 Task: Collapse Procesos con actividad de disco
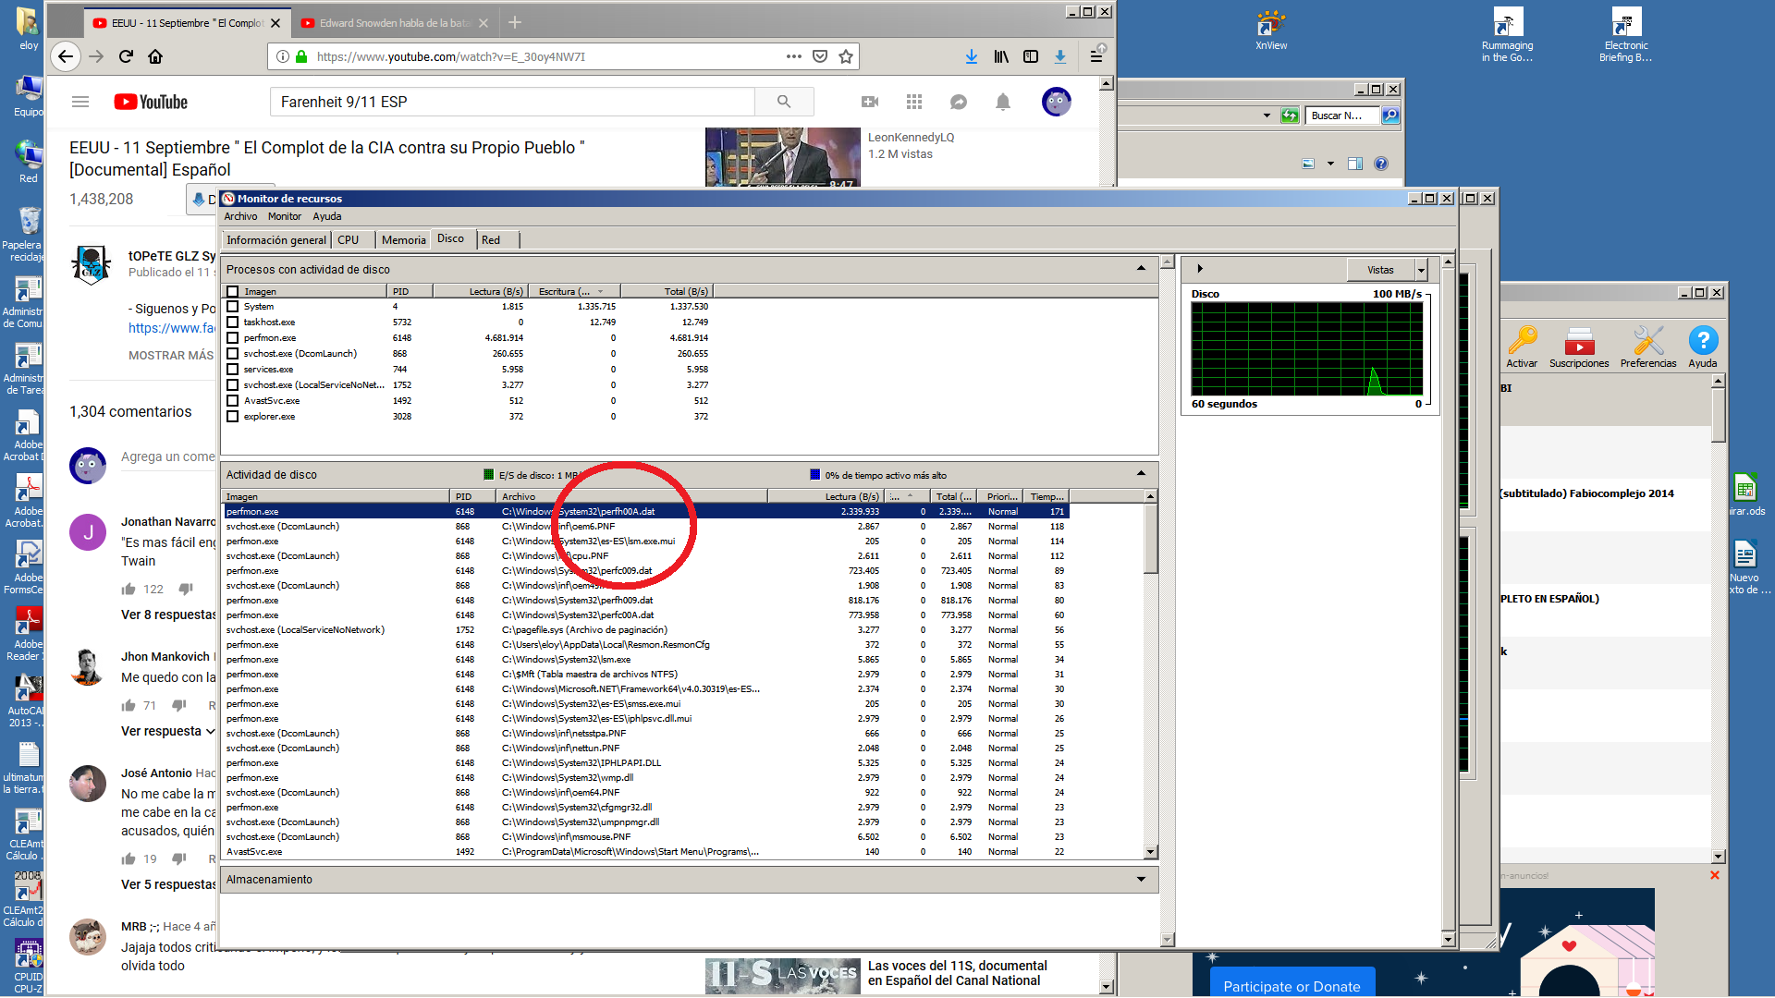1140,269
